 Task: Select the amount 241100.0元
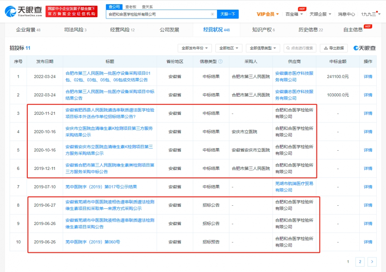pyautogui.click(x=337, y=76)
